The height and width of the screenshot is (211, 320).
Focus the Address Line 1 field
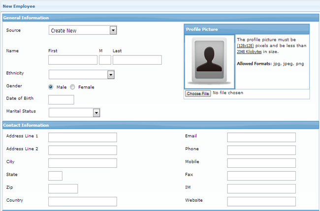pos(83,137)
